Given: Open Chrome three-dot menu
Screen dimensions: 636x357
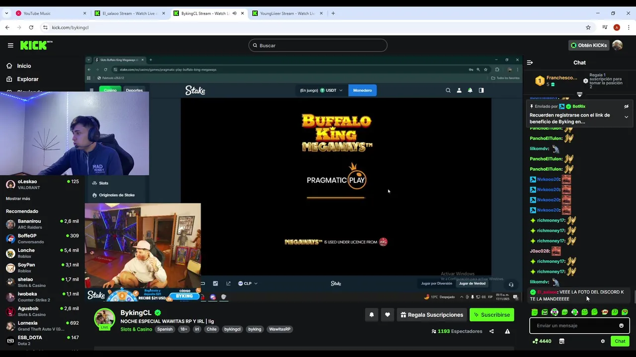Looking at the screenshot, I should tap(629, 27).
